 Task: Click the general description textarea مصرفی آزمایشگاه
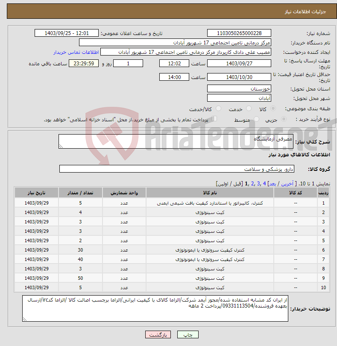(176, 141)
